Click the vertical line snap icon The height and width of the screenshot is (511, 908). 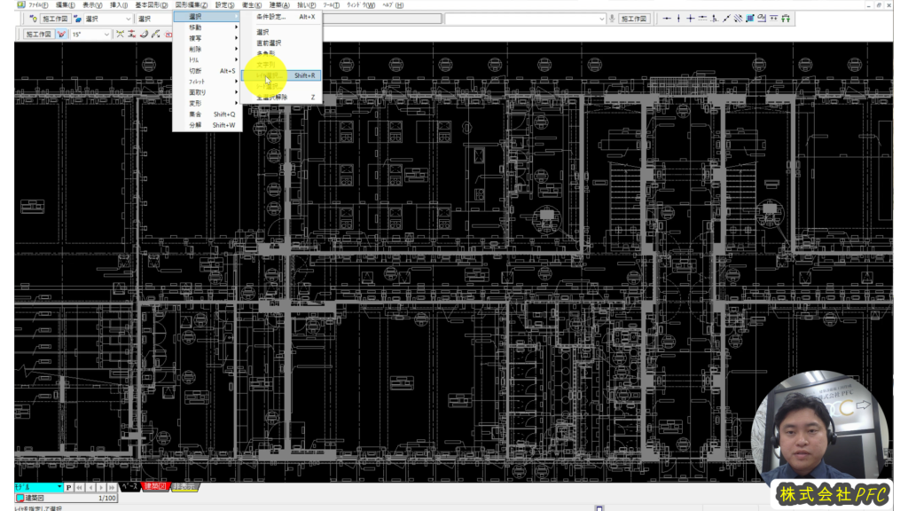point(677,19)
